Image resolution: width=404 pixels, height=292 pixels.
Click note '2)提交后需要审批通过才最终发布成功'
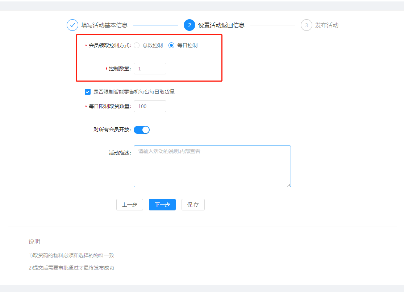click(71, 268)
